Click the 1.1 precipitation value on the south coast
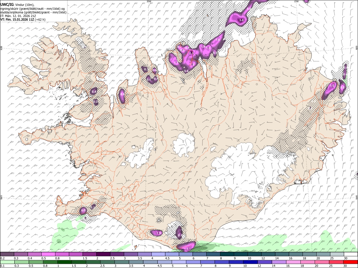Image resolution: width=358 pixels, height=268 pixels. [188, 249]
